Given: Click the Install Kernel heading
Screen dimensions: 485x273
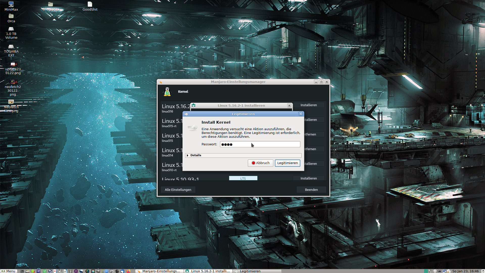Looking at the screenshot, I should 216,122.
